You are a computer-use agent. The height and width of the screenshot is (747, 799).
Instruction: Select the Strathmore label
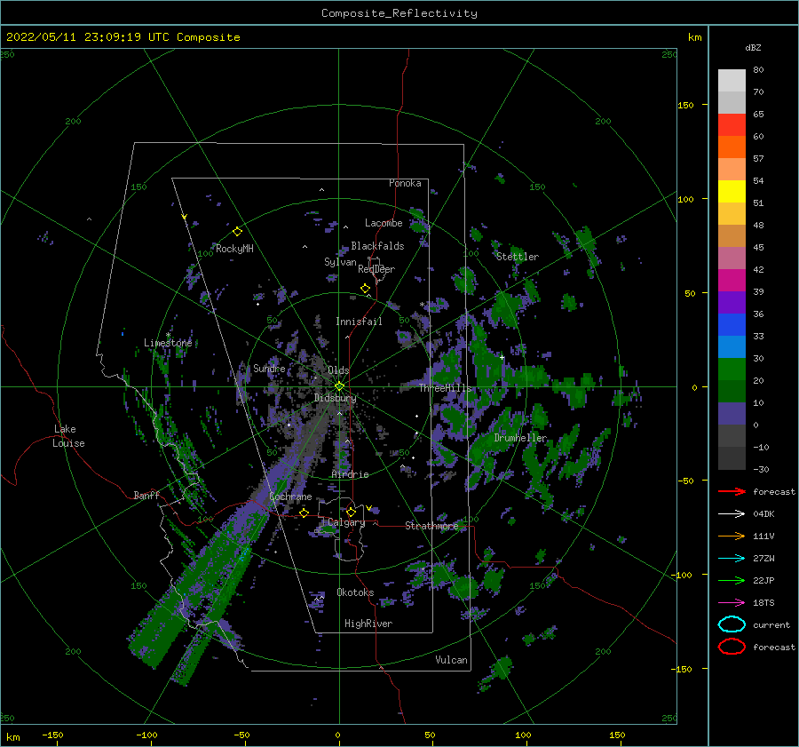click(431, 526)
